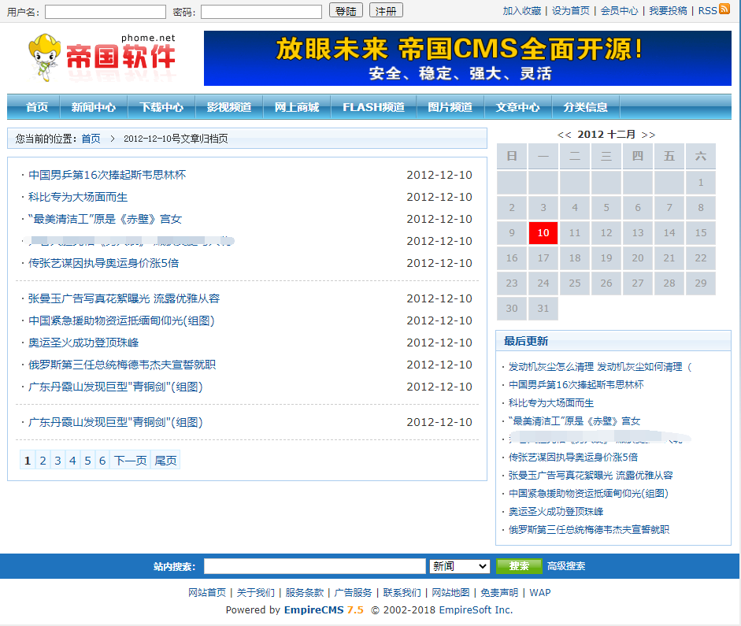Viewport: 741px width, 626px height.
Task: Open the 高级搜索 advanced search link
Action: click(566, 566)
